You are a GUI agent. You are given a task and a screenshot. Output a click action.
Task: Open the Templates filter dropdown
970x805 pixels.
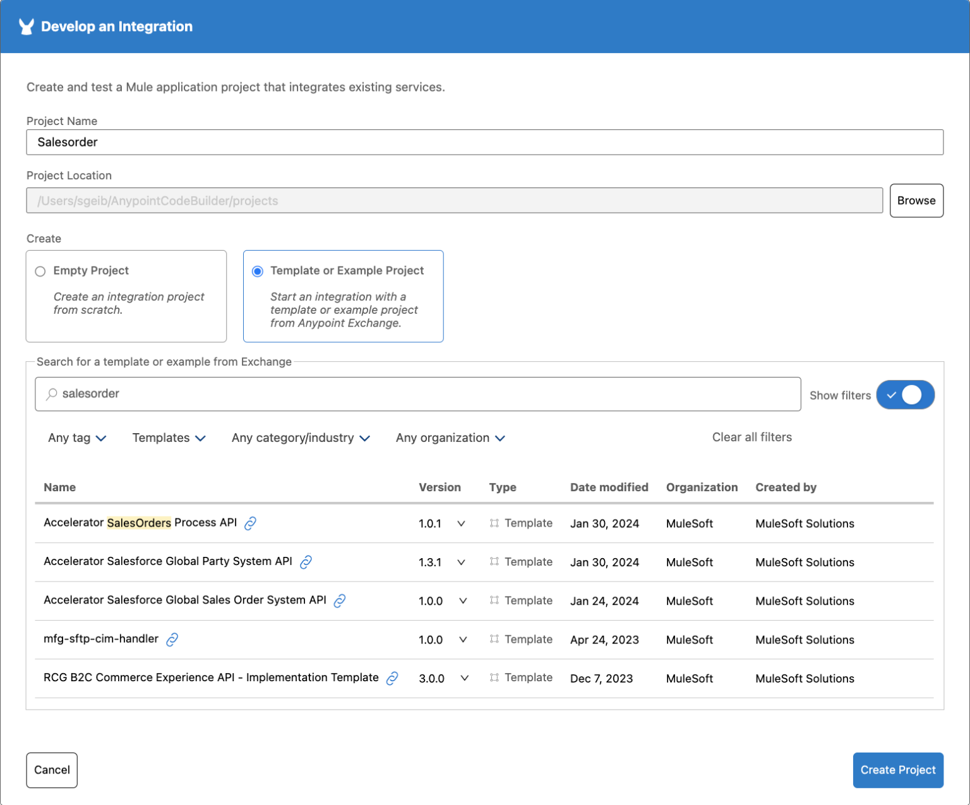[168, 438]
